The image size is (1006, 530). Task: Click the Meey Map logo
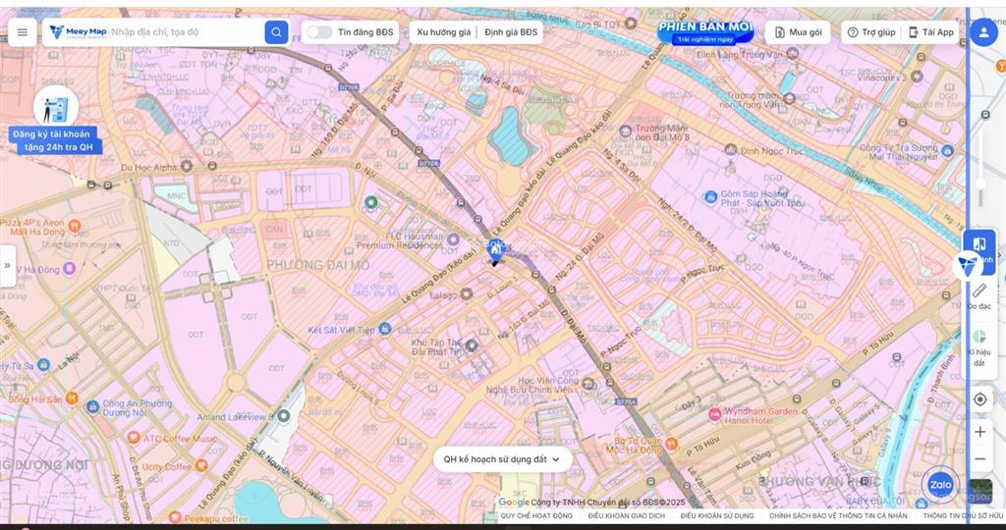[78, 32]
